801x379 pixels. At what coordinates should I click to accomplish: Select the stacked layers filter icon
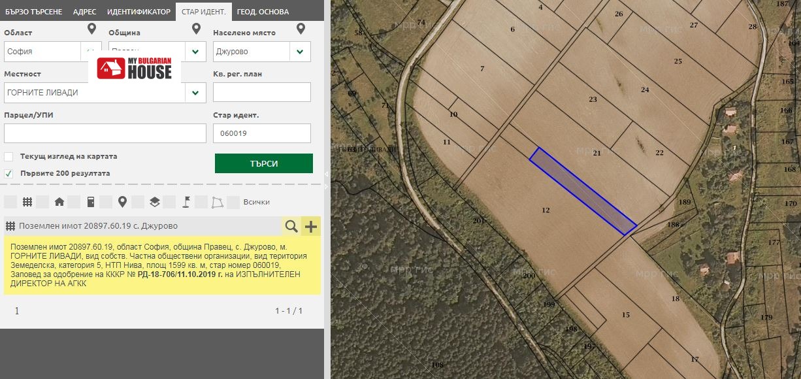click(x=154, y=202)
